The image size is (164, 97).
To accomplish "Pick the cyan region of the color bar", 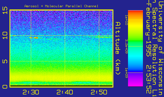I will pyautogui.click(x=135, y=56).
